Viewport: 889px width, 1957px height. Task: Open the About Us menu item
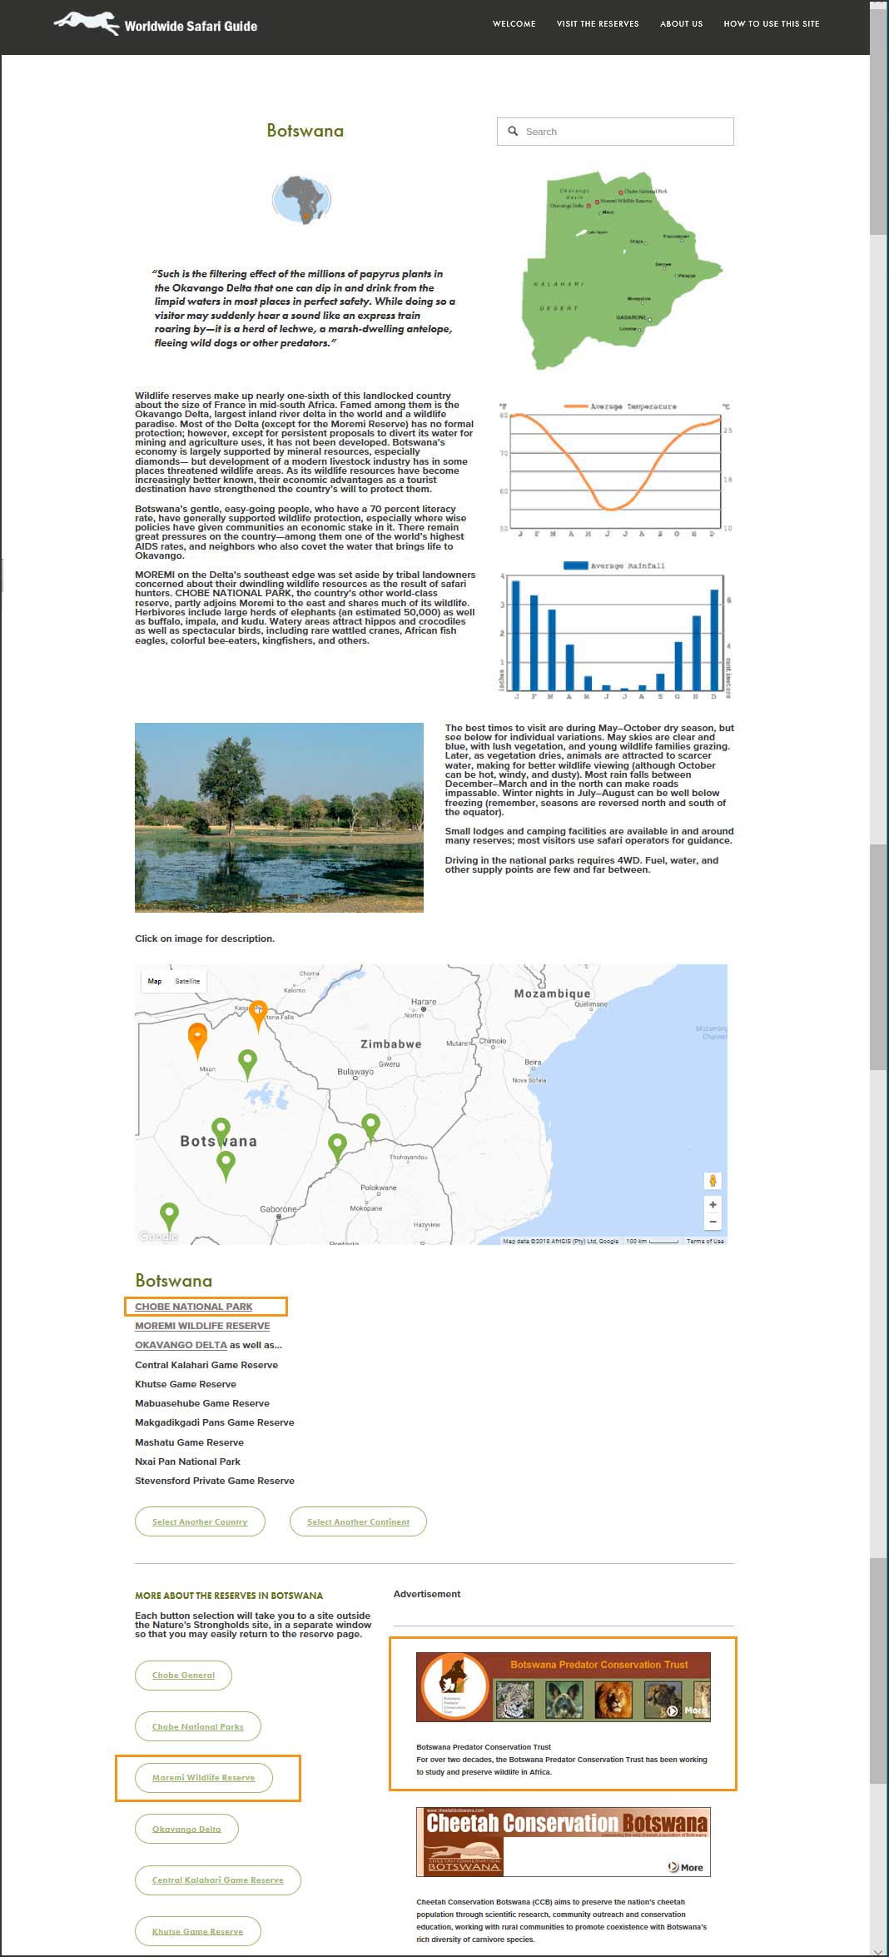pos(681,23)
